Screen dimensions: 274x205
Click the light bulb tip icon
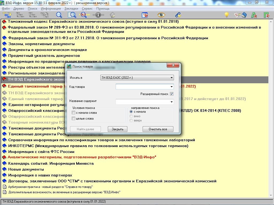pyautogui.click(x=227, y=15)
